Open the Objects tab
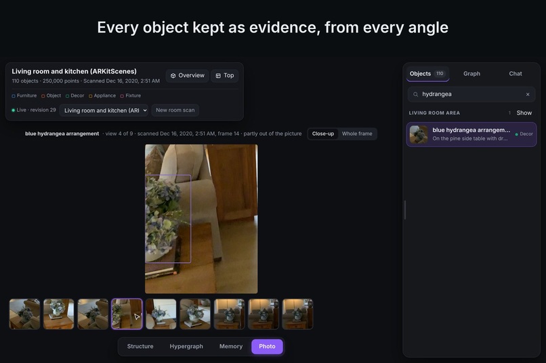 (x=427, y=74)
